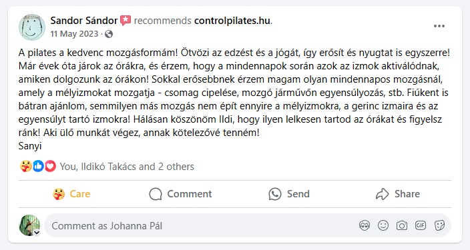Click the recommendation star badge icon
The image size is (470, 250).
pyautogui.click(x=126, y=21)
